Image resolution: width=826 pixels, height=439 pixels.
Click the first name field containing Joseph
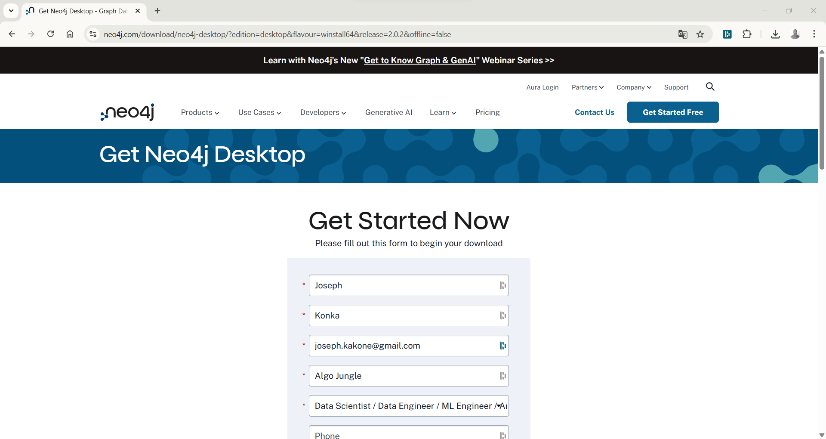pos(409,285)
